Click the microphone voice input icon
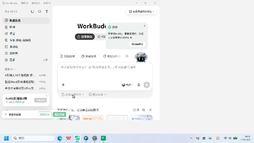 [x=139, y=85]
